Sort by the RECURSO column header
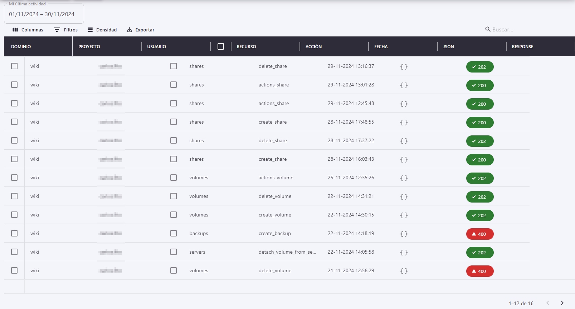575x309 pixels. point(246,47)
